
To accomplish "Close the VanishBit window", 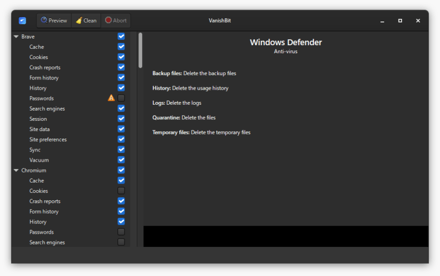I will pos(418,20).
